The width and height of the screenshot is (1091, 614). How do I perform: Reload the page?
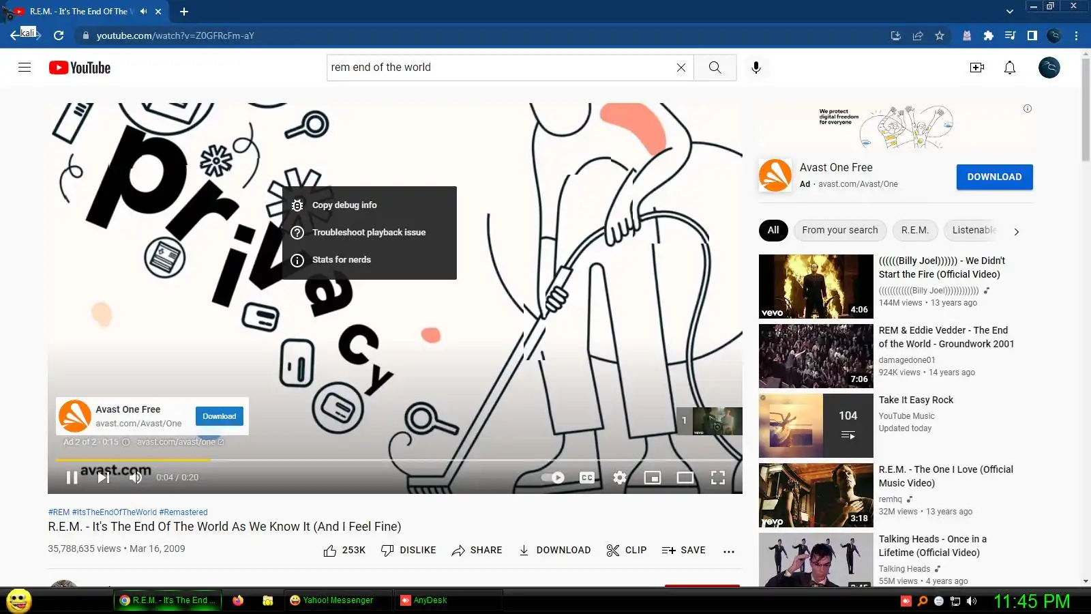[x=59, y=35]
